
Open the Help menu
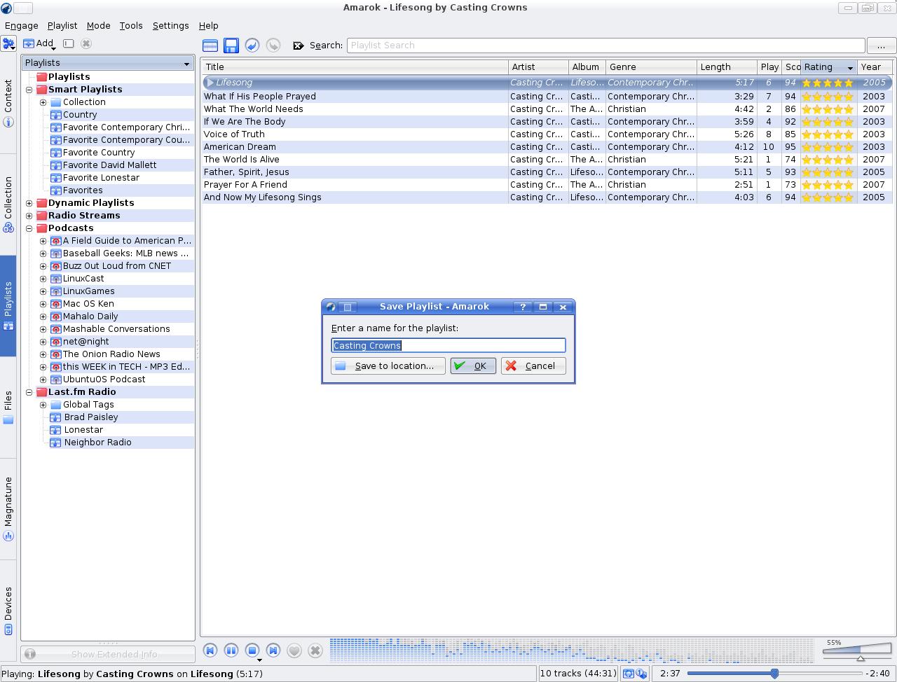point(209,25)
